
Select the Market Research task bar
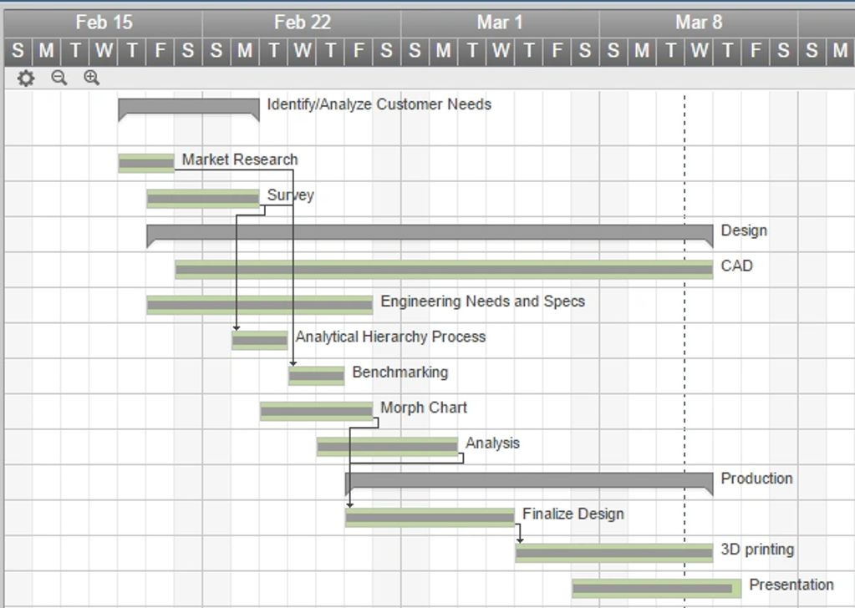146,163
